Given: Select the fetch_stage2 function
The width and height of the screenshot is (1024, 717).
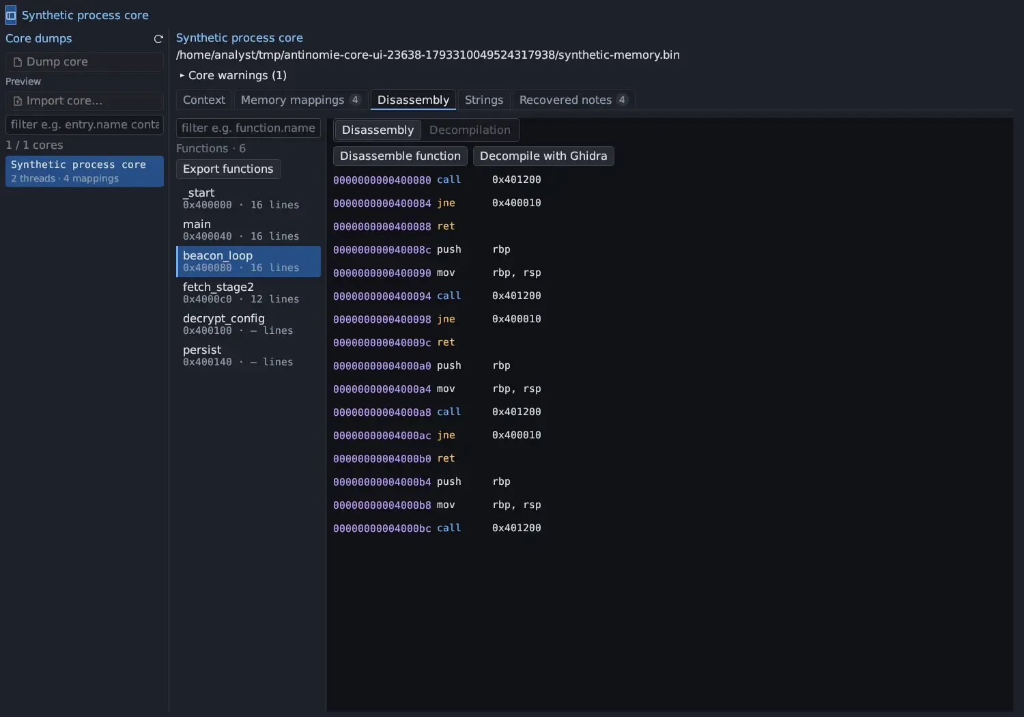Looking at the screenshot, I should pyautogui.click(x=248, y=293).
